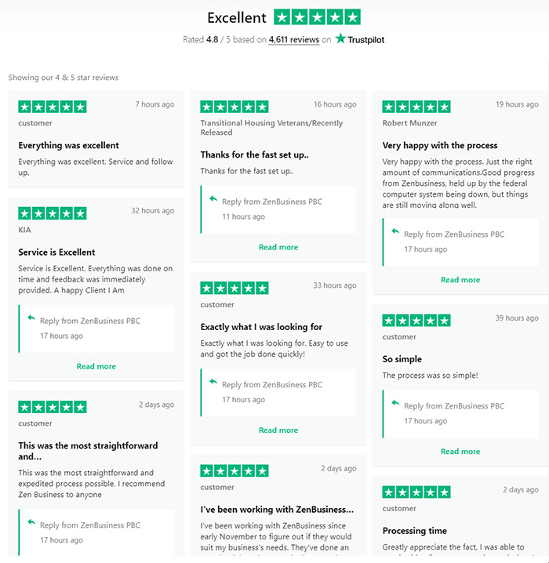Screen dimensions: 549x563
Task: Open the Very happy with the process review title
Action: tap(440, 145)
